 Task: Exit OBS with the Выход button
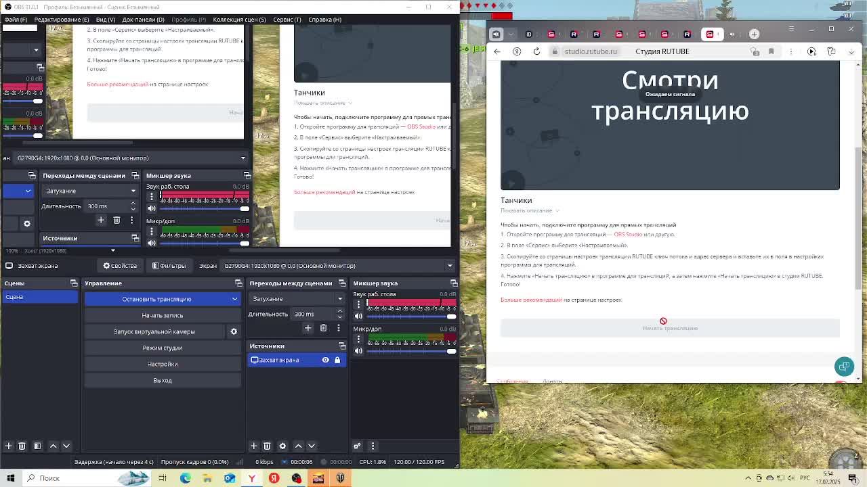(163, 380)
